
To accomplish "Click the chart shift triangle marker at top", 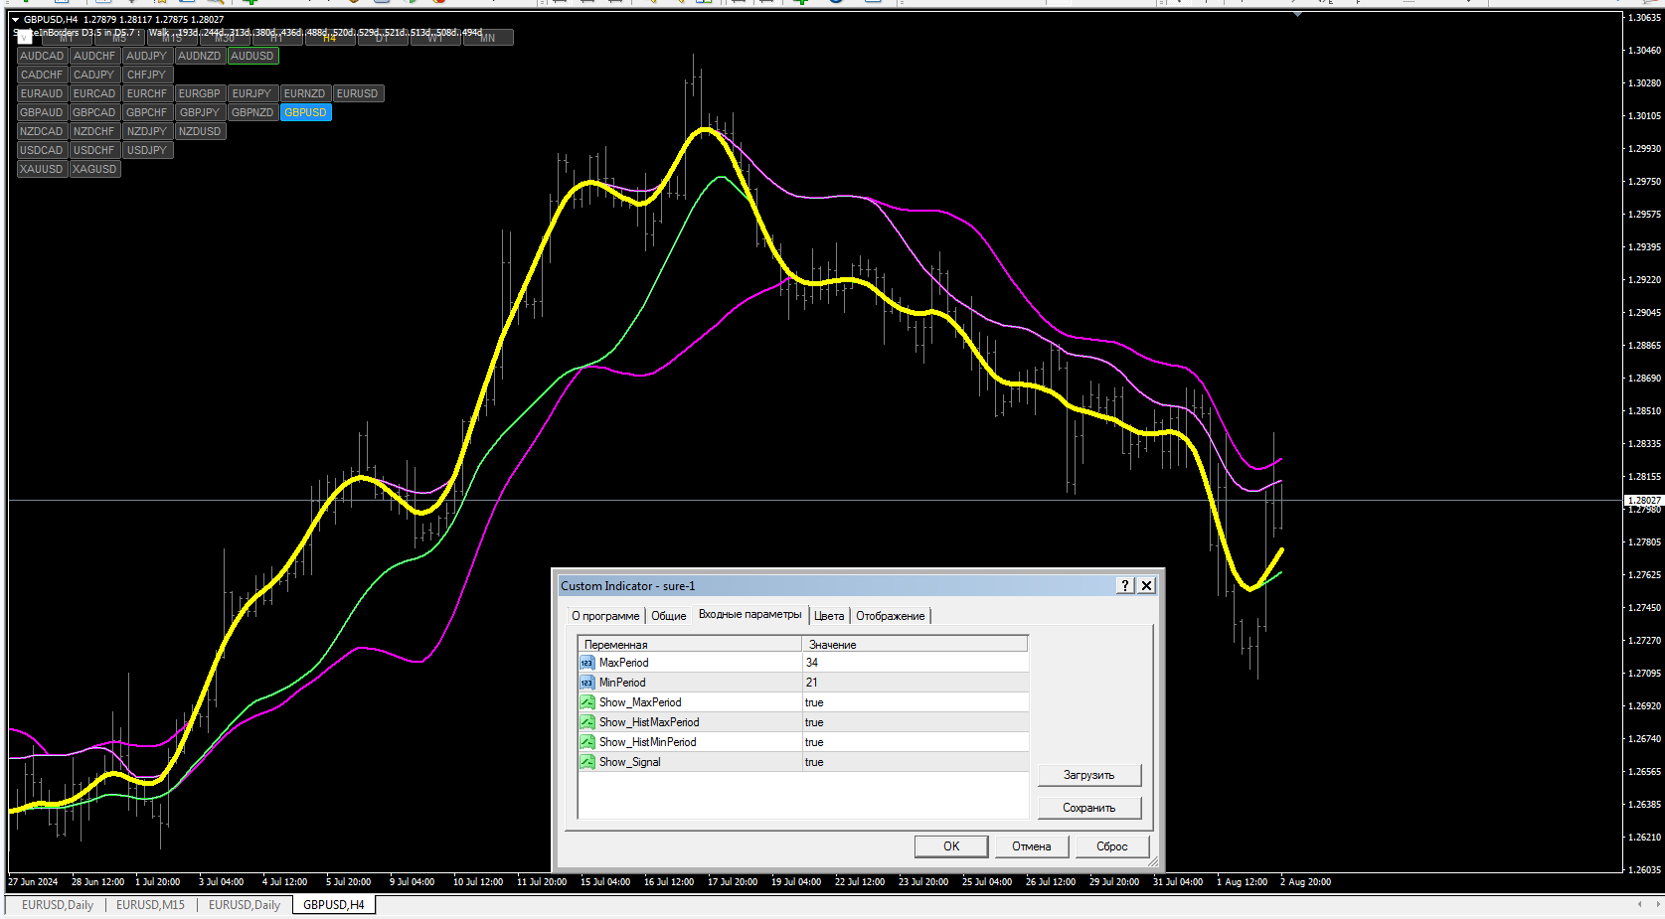I will pos(1297,14).
